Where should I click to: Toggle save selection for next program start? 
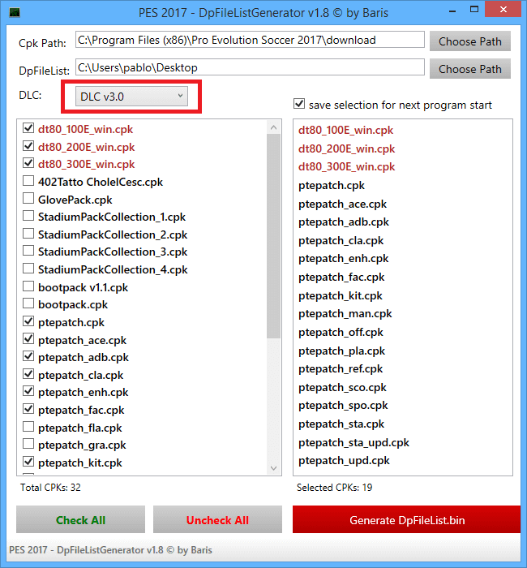pos(299,104)
